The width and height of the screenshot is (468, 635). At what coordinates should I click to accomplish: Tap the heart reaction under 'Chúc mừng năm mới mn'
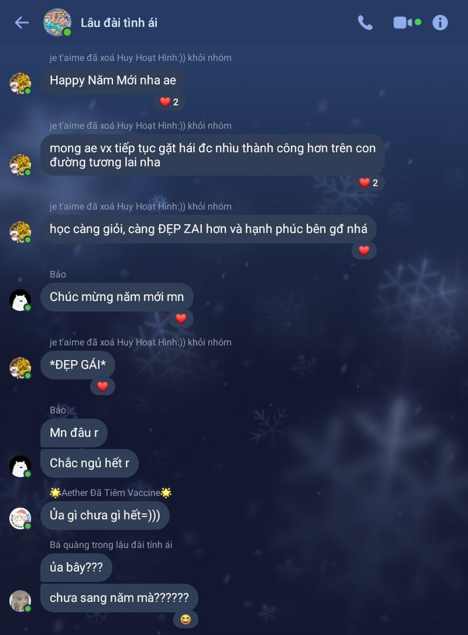181,319
